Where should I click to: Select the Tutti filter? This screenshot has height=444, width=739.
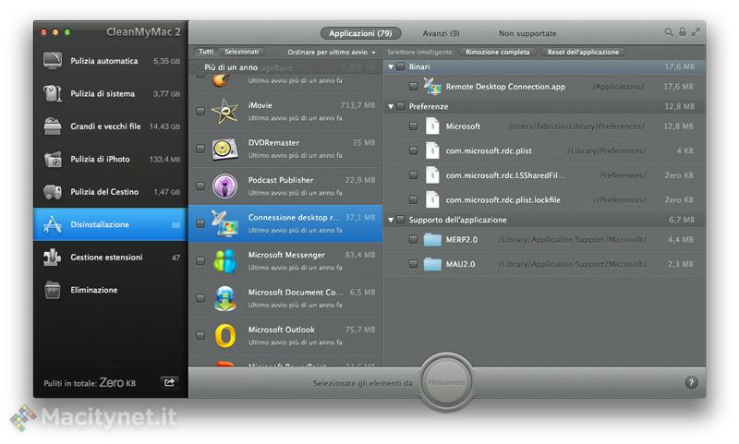tap(206, 52)
